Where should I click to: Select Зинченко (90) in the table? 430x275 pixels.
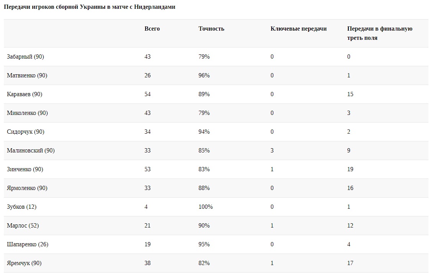[x=25, y=169]
